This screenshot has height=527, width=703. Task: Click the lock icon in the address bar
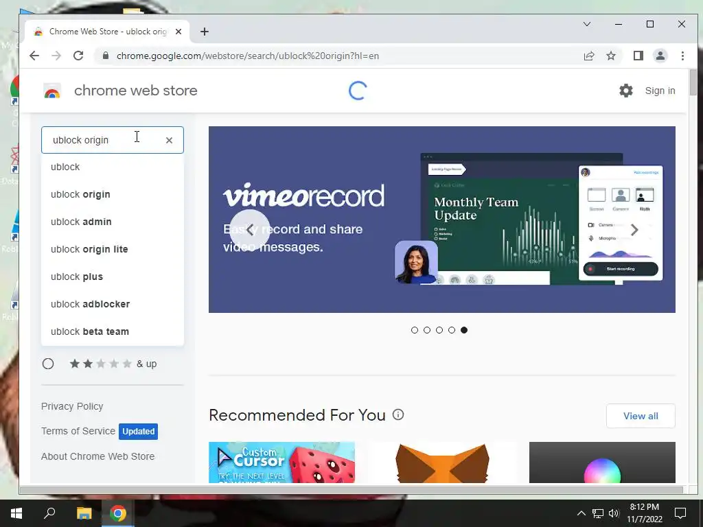105,56
